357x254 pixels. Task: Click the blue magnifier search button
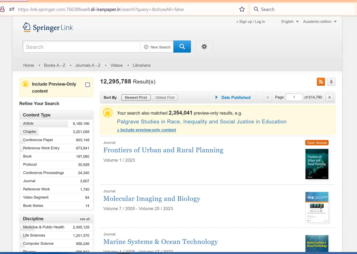coord(182,47)
